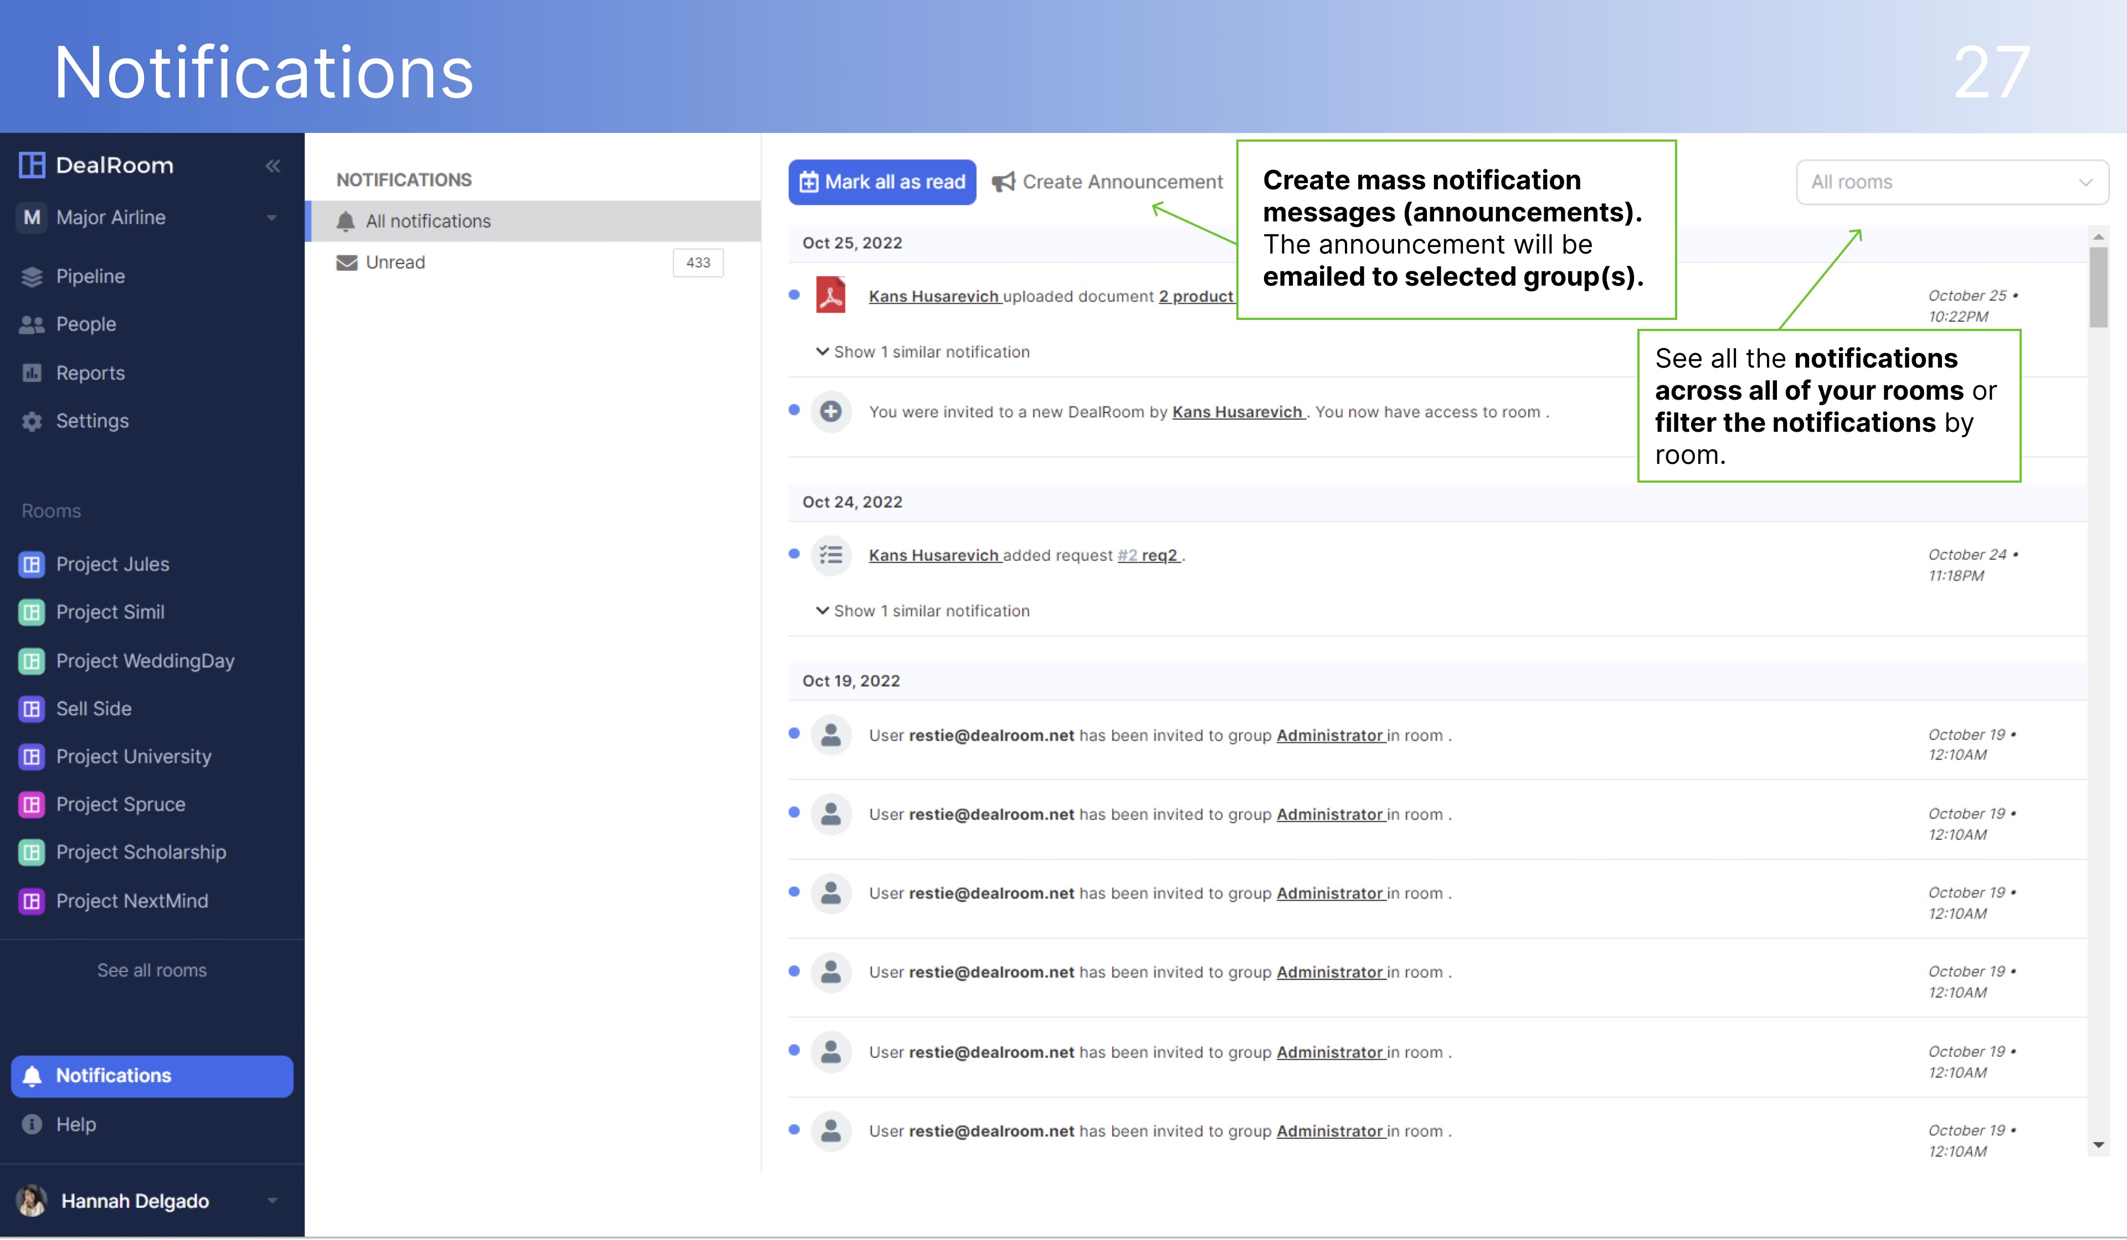2127x1240 pixels.
Task: Select the Project Spruce room icon
Action: (31, 804)
